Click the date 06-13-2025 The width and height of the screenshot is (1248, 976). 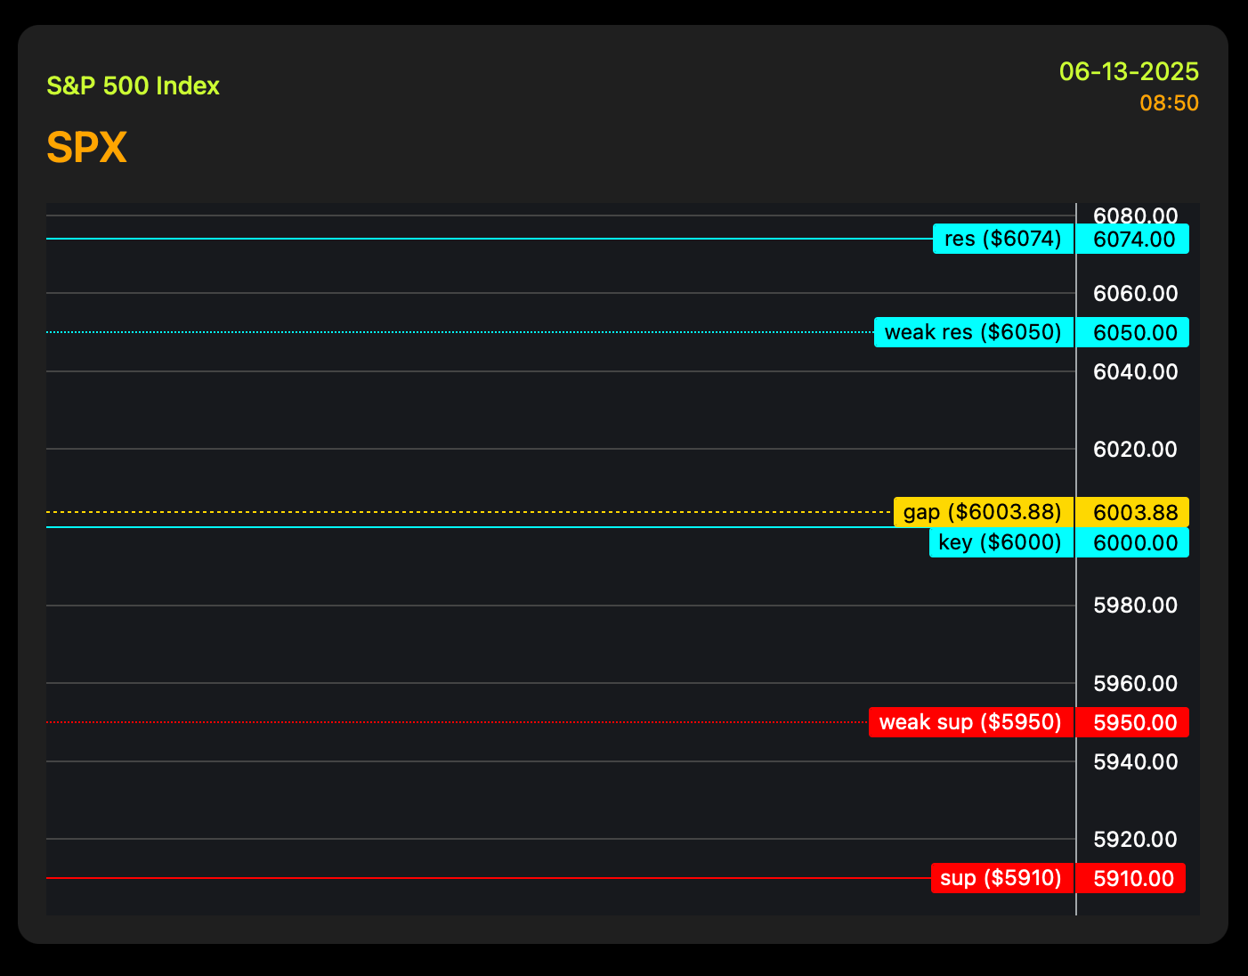click(1129, 71)
